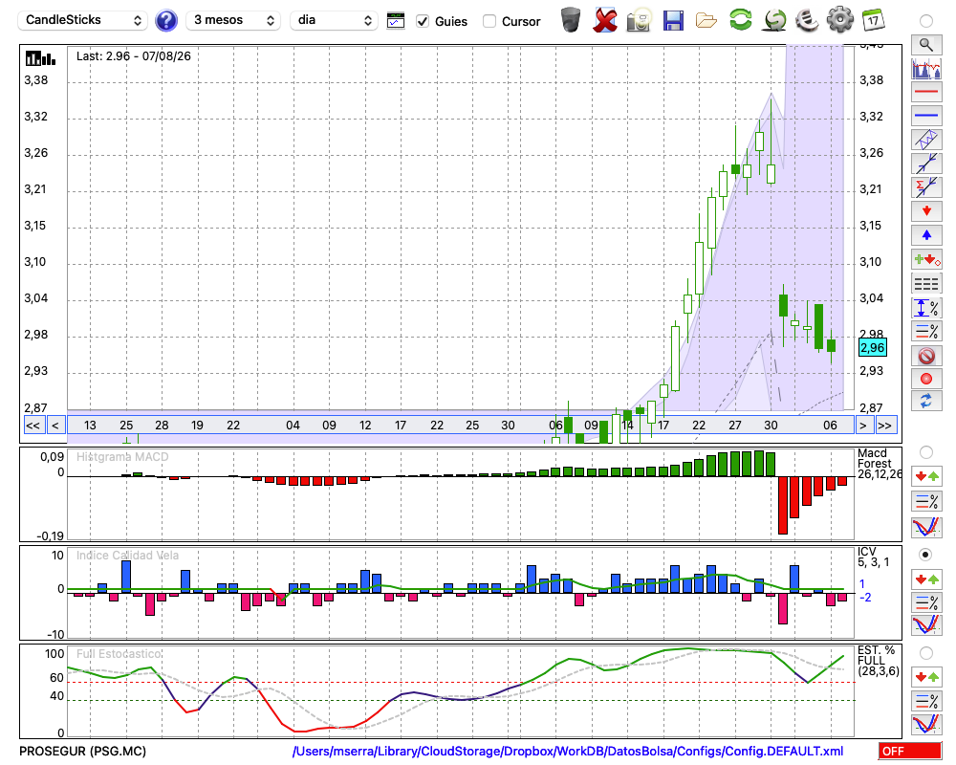Select radio button beside ICV panel
Viewport: 956px width, 765px height.
click(926, 555)
